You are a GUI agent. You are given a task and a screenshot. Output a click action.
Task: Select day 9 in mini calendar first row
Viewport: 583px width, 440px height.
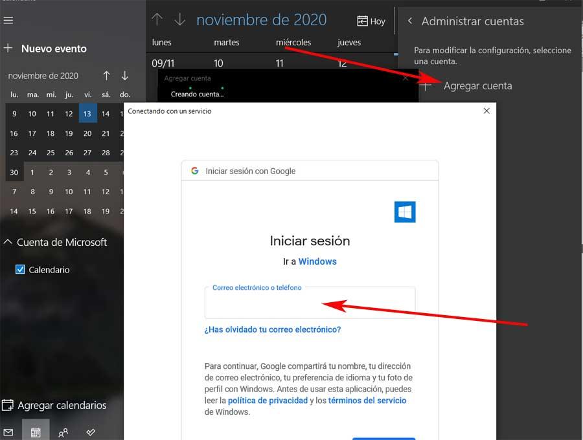14,114
